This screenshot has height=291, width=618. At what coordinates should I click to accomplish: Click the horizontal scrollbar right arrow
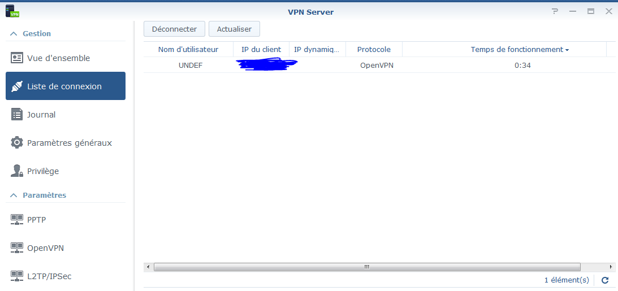click(x=611, y=267)
